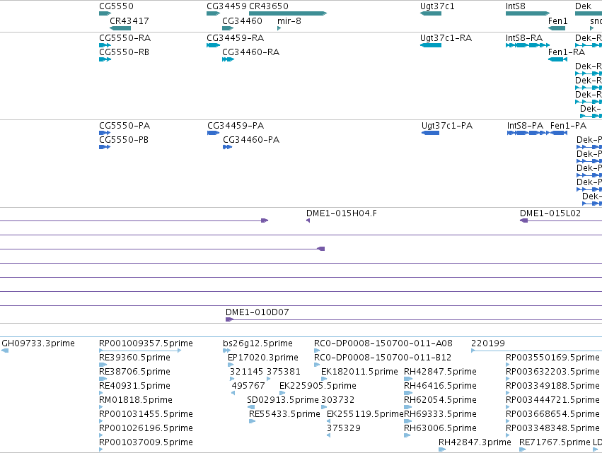Click EST RP001026196.5prime
602x453 pixels.
(146, 428)
